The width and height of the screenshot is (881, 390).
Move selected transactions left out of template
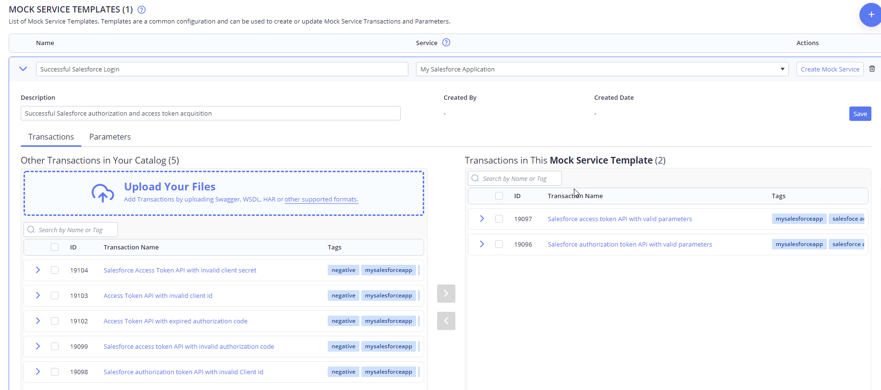pyautogui.click(x=446, y=321)
